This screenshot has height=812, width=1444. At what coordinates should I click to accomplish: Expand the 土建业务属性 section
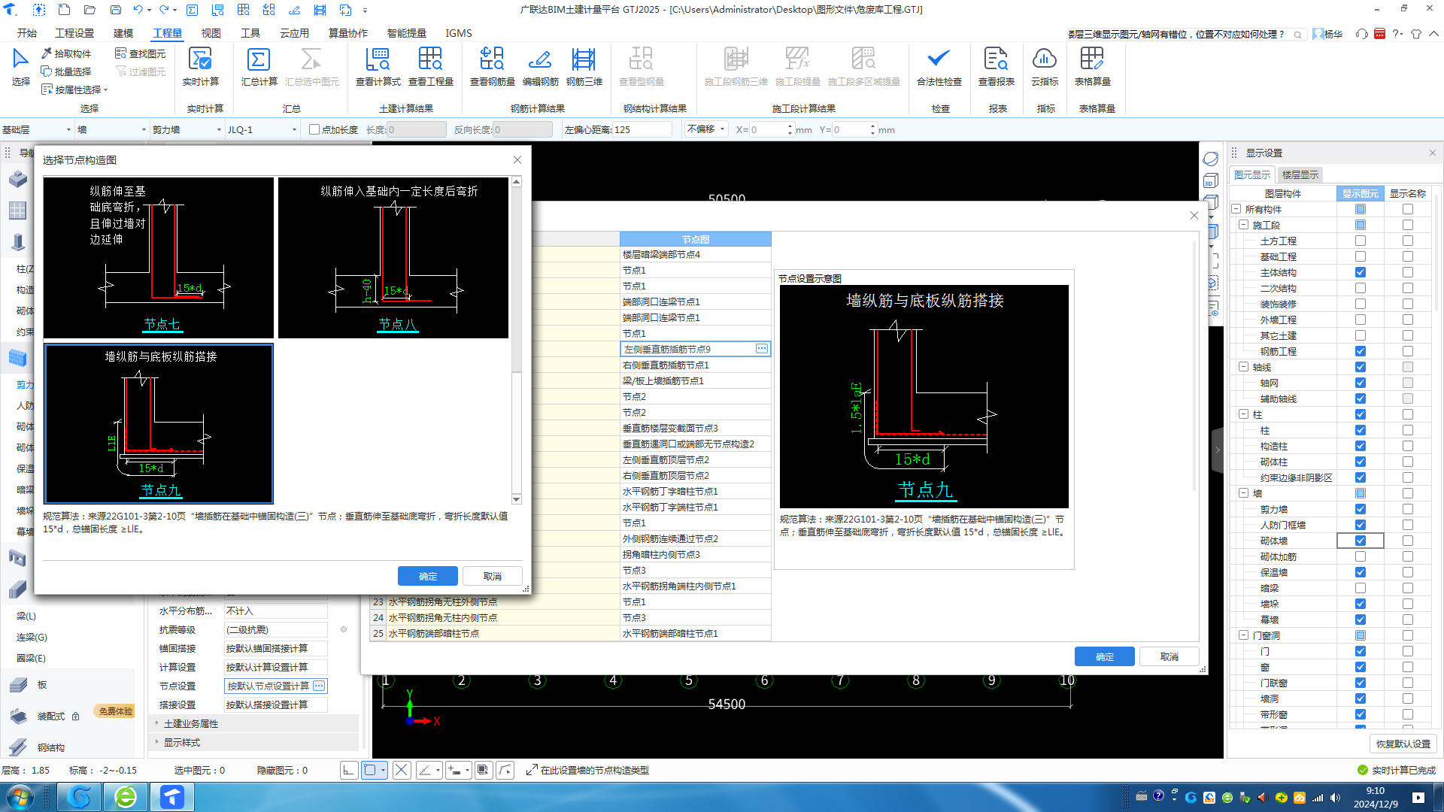pos(156,723)
